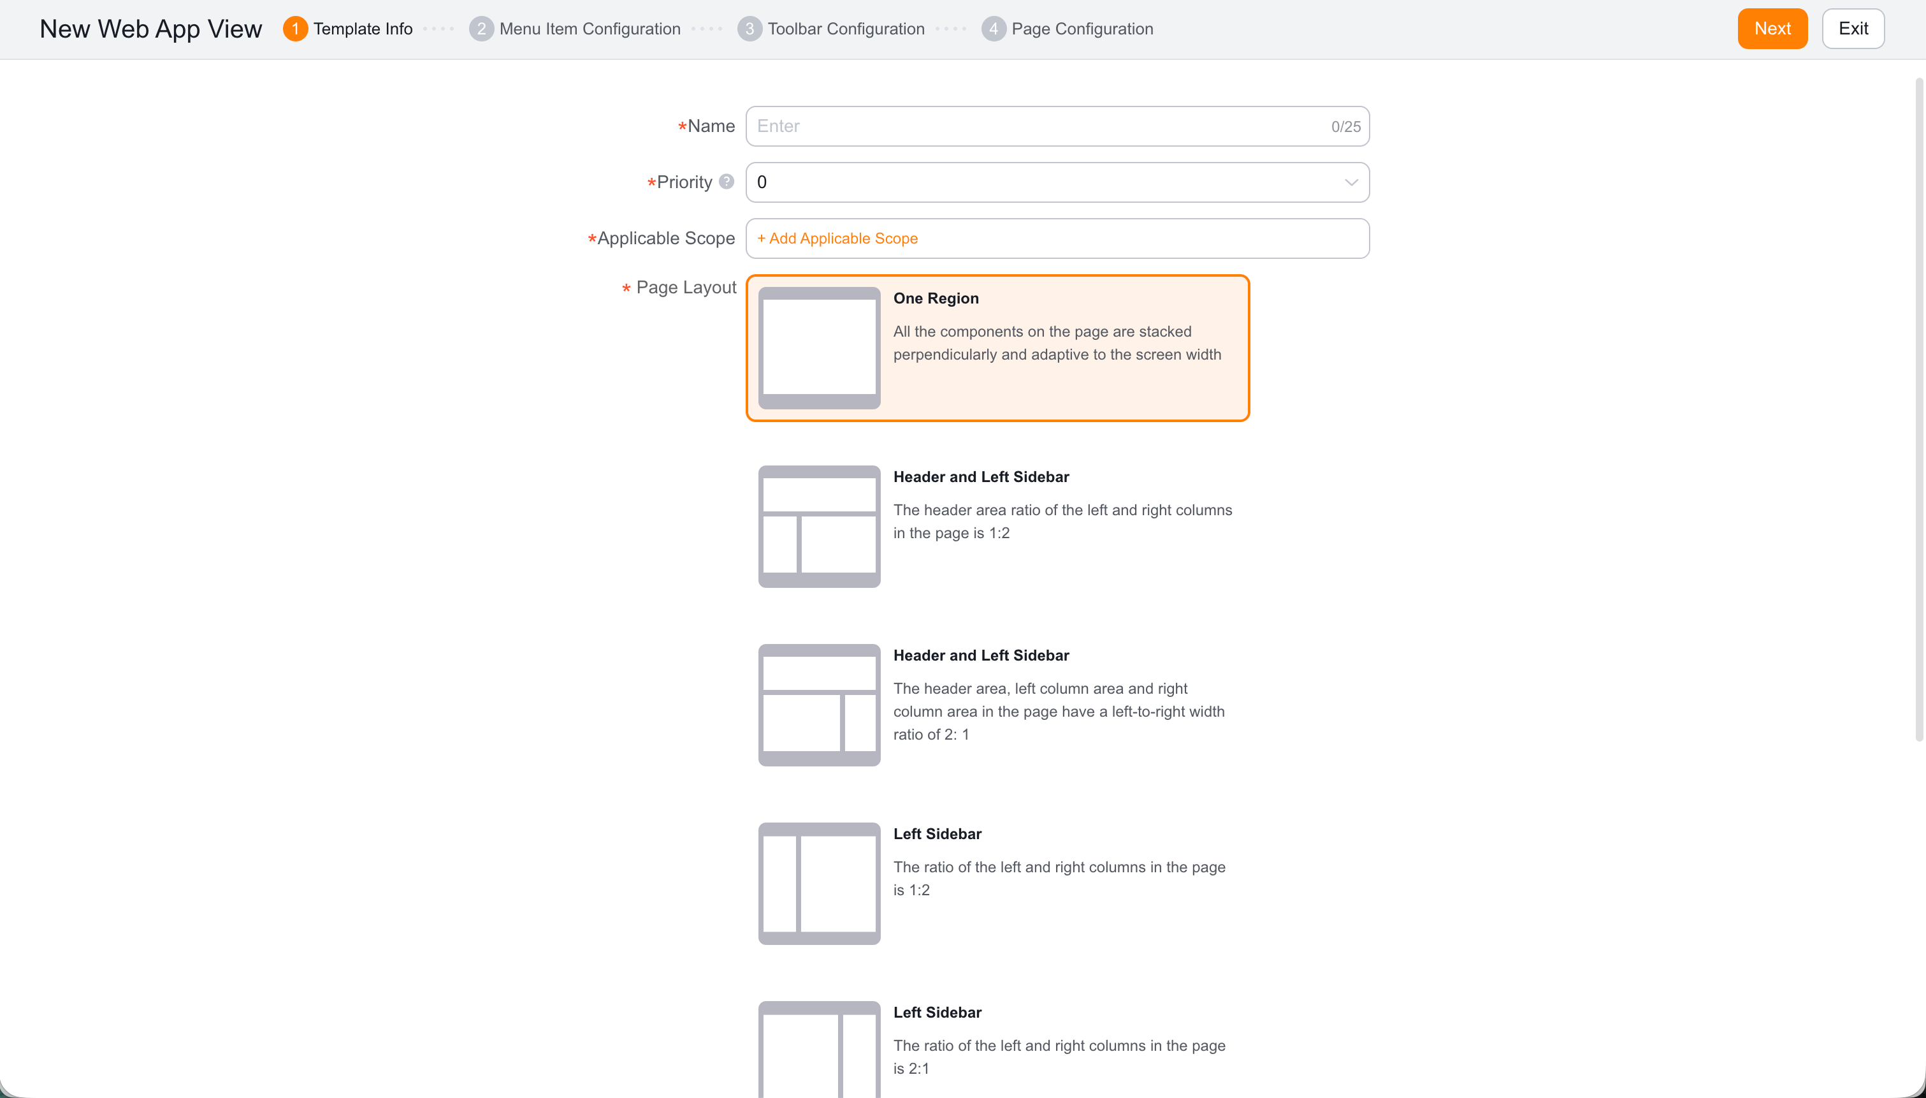1926x1098 pixels.
Task: Click the "Page Layout" field label
Action: 686,288
